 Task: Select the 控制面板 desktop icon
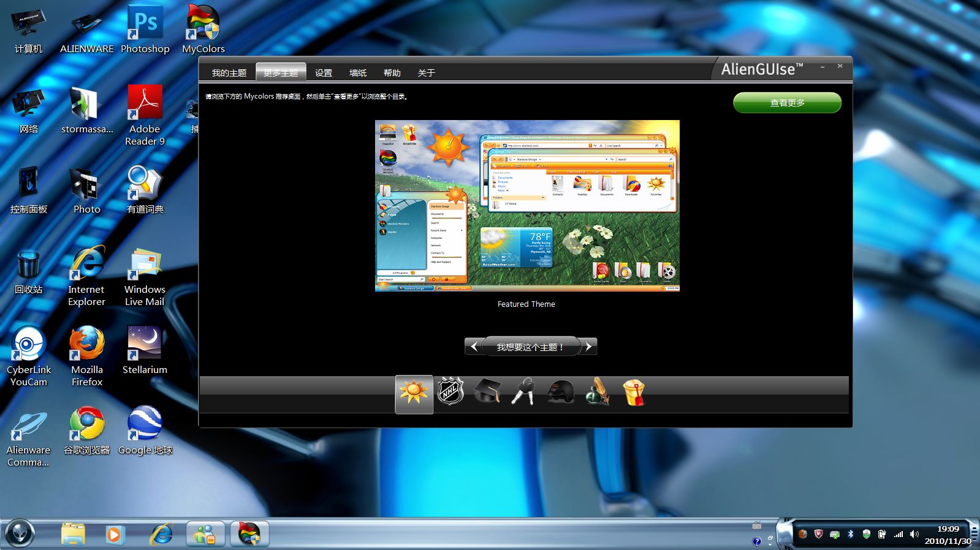click(x=29, y=191)
